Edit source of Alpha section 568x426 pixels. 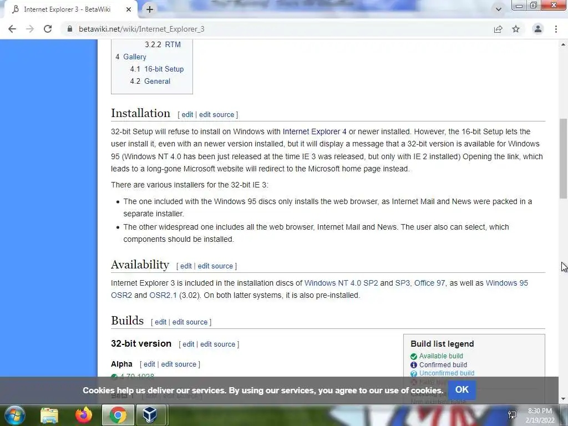pos(179,364)
